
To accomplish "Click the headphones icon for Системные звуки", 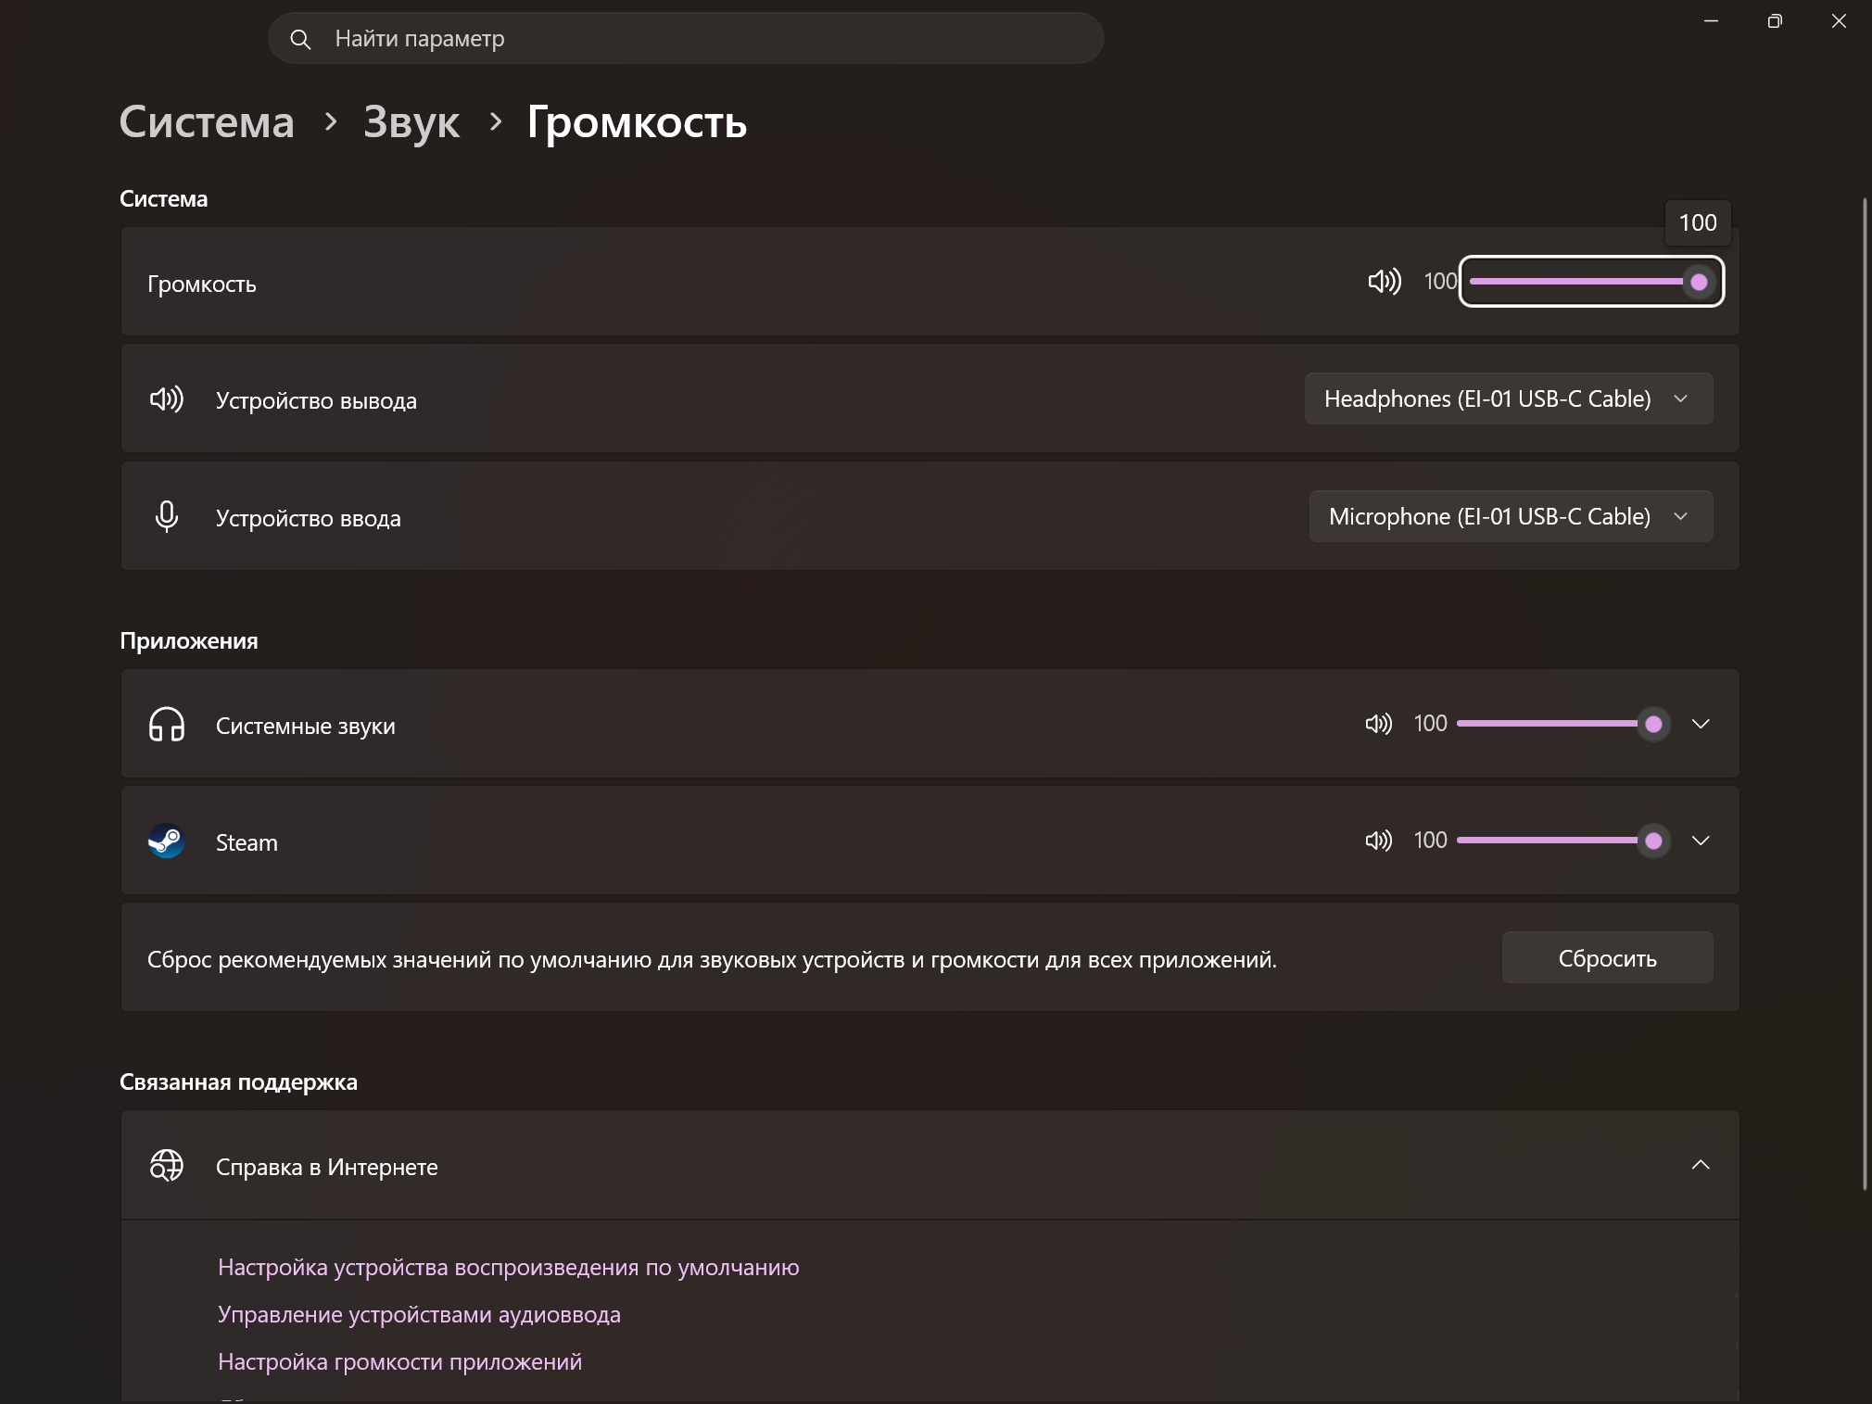I will pyautogui.click(x=167, y=724).
